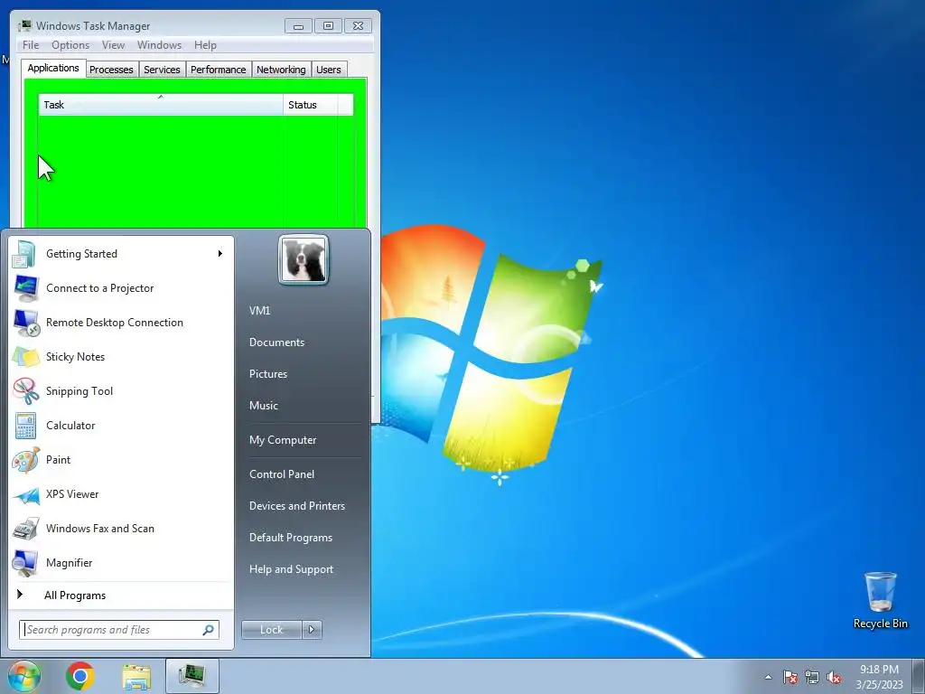Open Windows Fax and Scan
925x694 pixels.
tap(120, 528)
